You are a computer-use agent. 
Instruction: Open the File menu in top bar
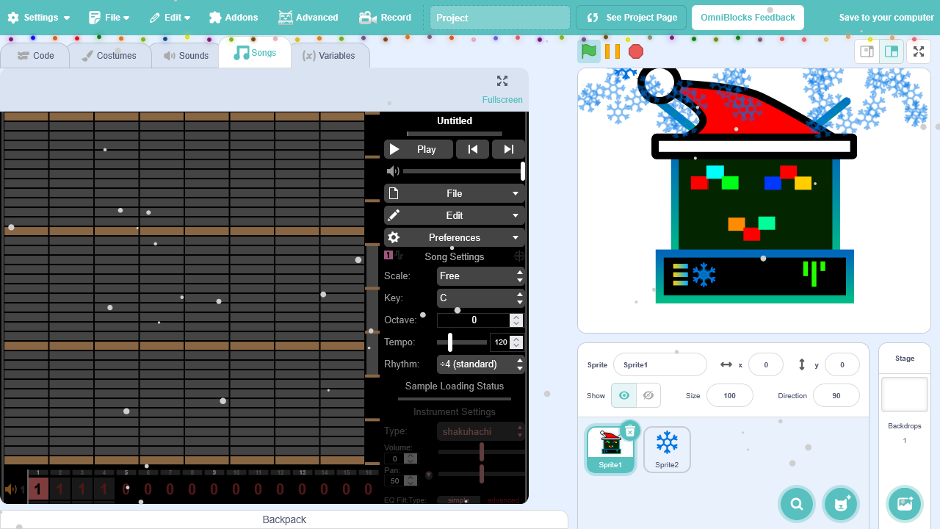click(109, 18)
